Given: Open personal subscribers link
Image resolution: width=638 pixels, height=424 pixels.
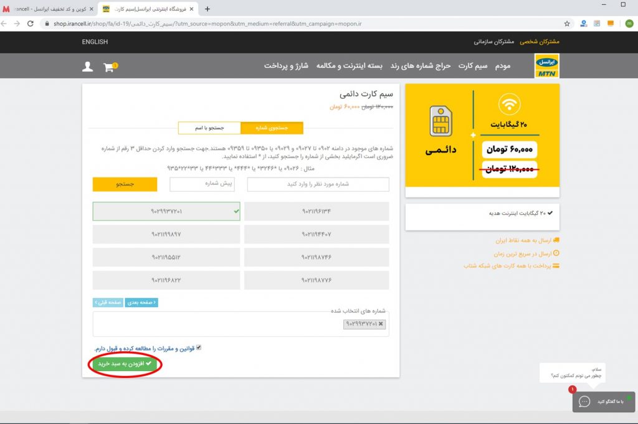Looking at the screenshot, I should (x=540, y=42).
